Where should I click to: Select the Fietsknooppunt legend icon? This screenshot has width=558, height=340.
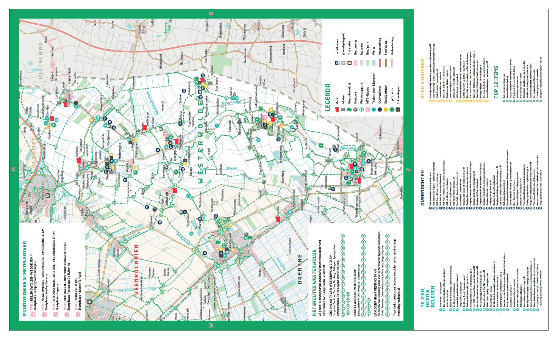coord(361,109)
